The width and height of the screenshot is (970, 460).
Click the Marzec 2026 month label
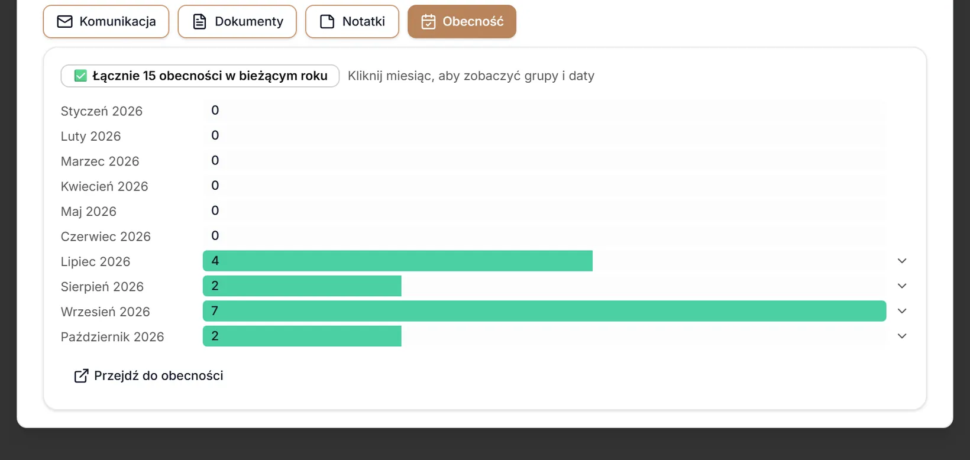(100, 161)
